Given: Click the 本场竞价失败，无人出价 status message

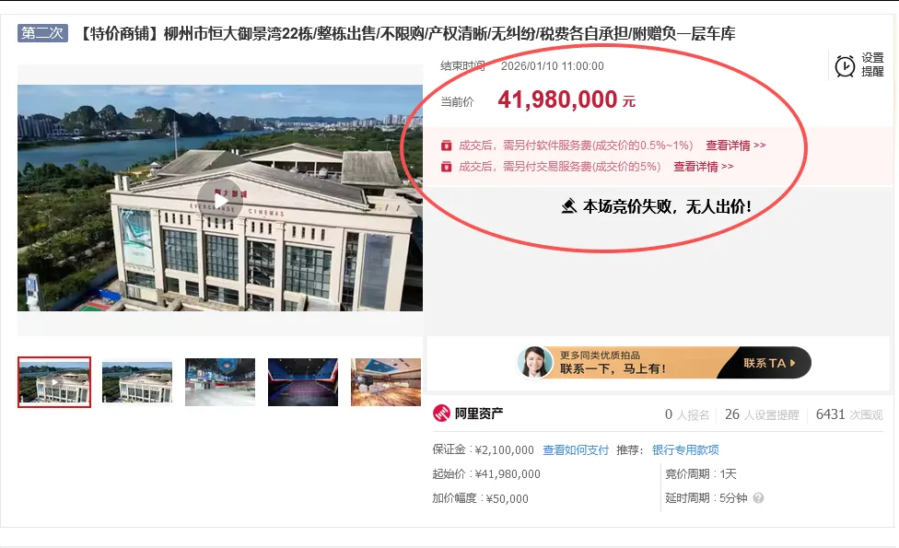Looking at the screenshot, I should [667, 206].
